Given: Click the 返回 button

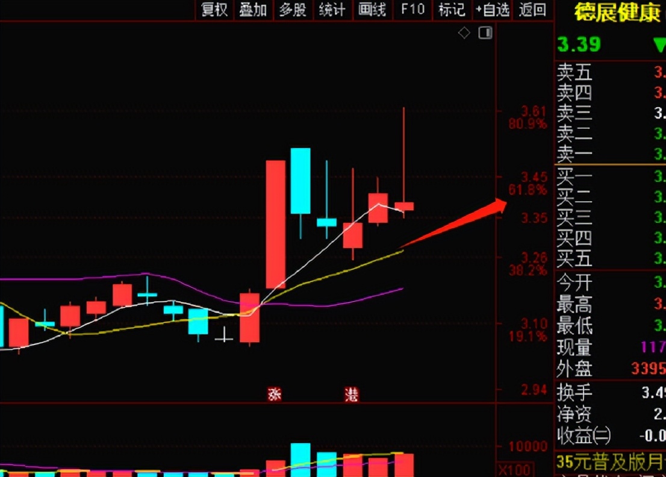Looking at the screenshot, I should coord(533,10).
